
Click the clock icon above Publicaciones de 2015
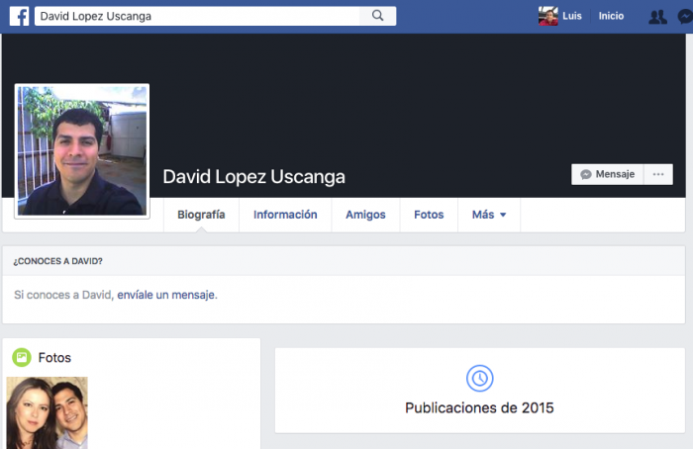tap(479, 379)
